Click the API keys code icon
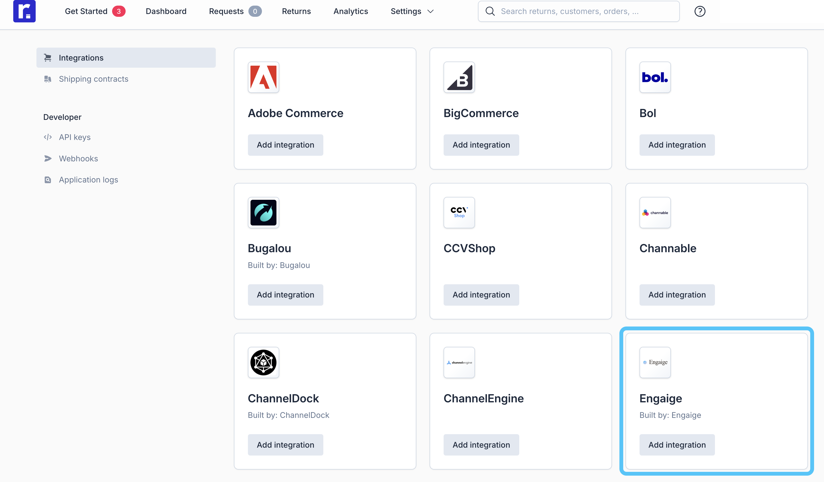 click(x=48, y=137)
